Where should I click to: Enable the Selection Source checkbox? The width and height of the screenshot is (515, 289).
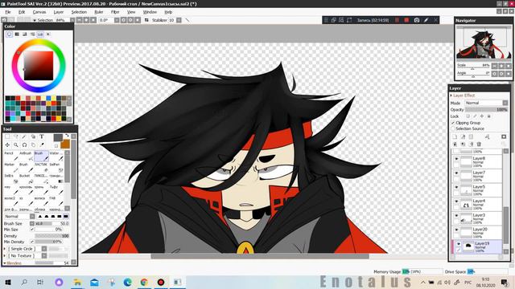click(x=453, y=128)
